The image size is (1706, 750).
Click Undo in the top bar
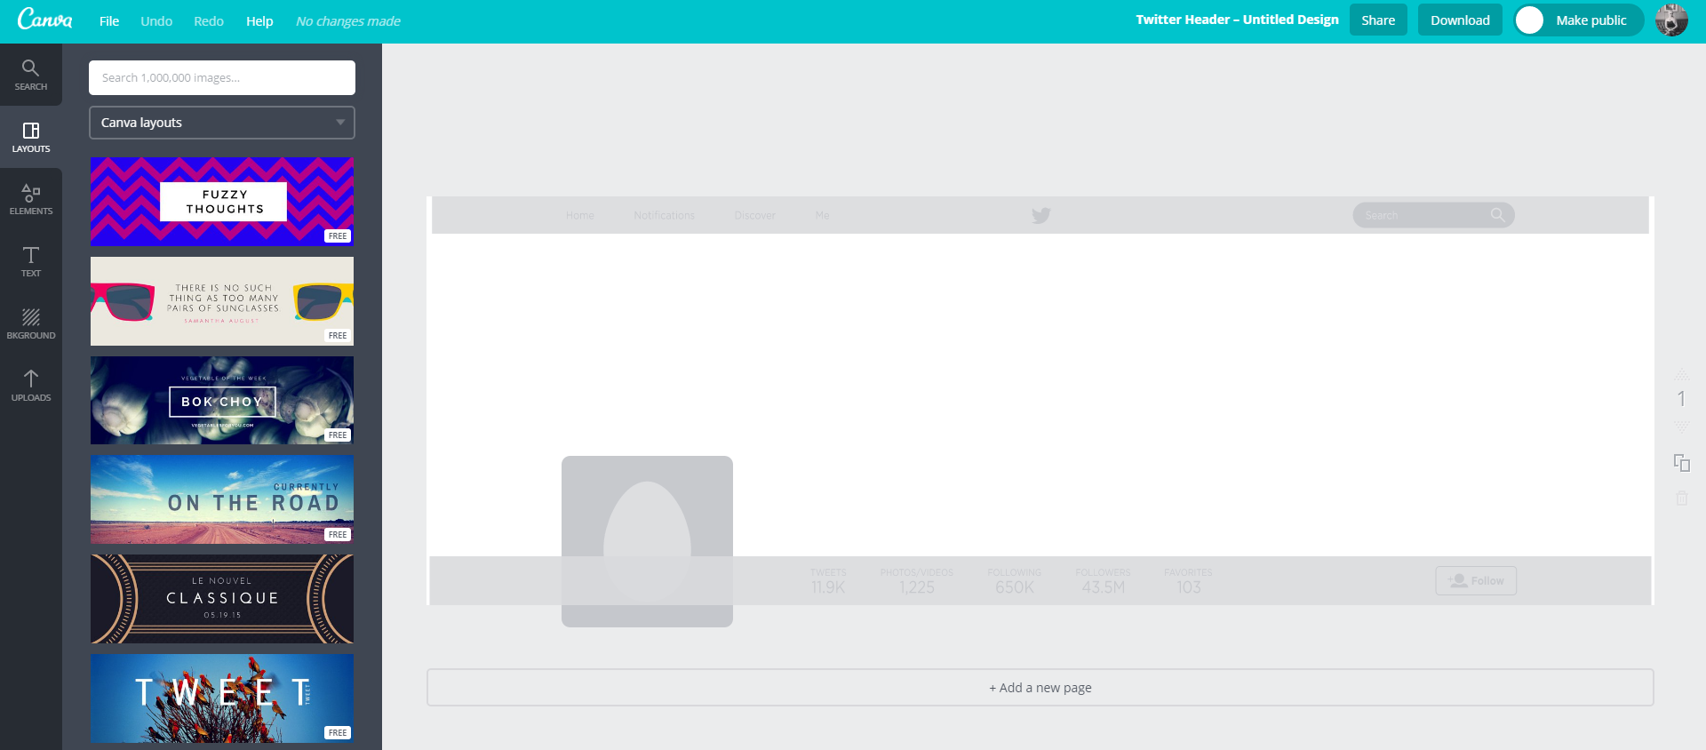pos(156,21)
